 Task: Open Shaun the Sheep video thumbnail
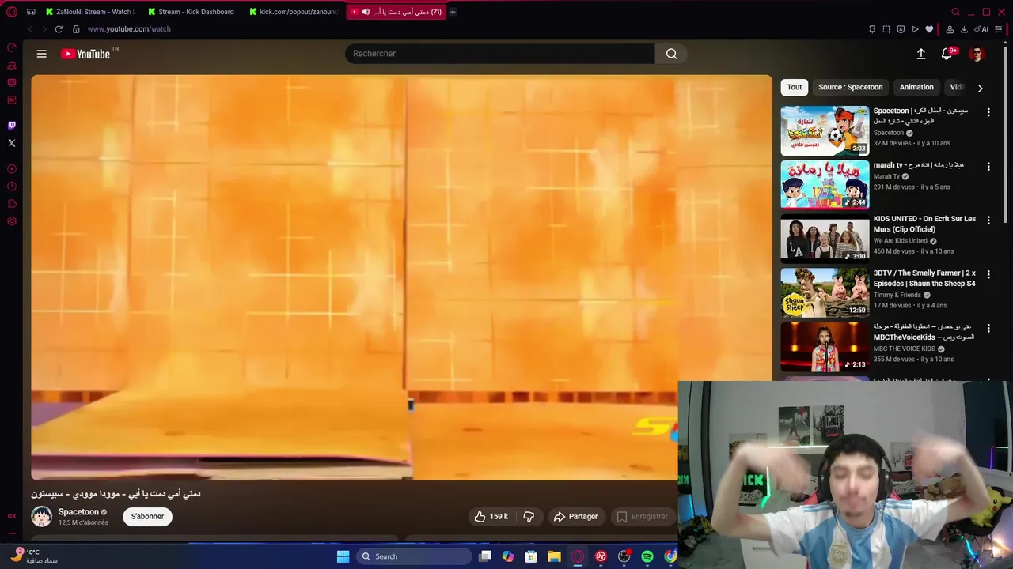[x=825, y=292]
